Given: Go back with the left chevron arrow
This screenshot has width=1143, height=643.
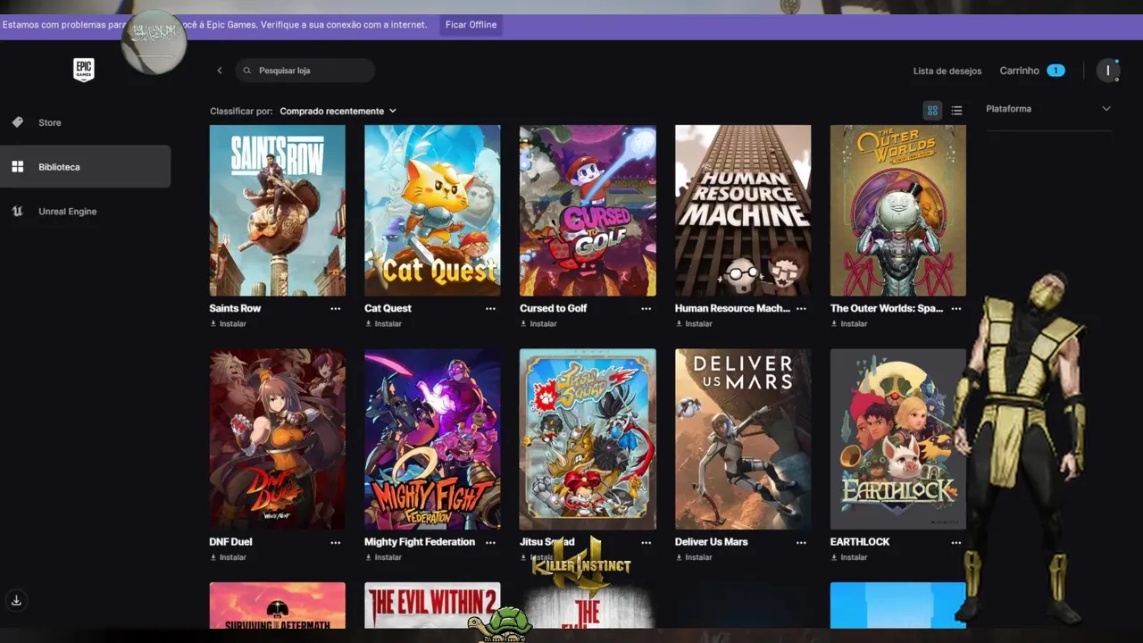Looking at the screenshot, I should (x=220, y=71).
